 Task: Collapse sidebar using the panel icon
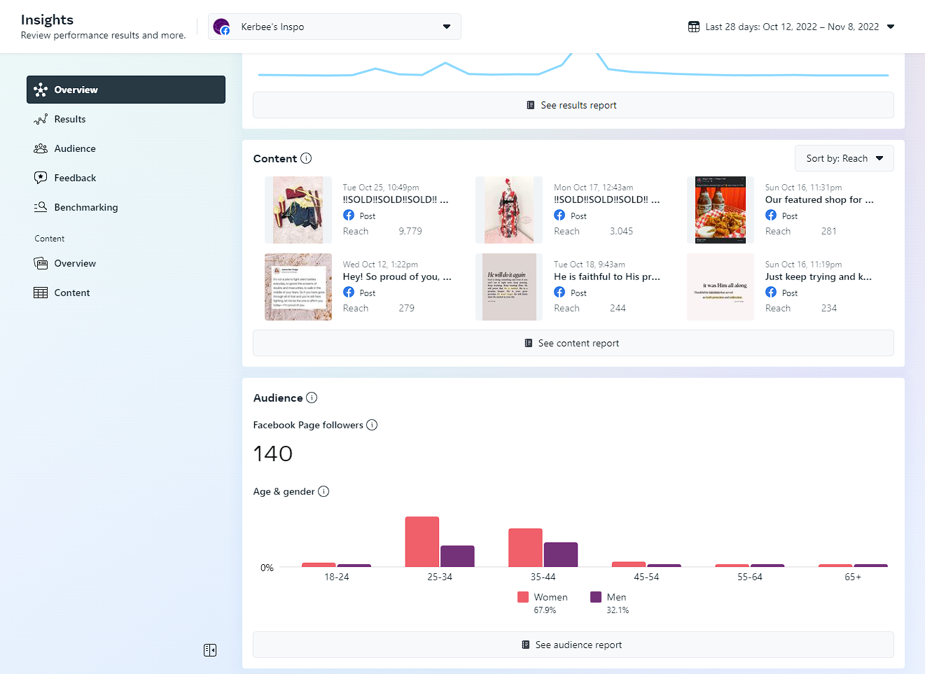tap(210, 650)
